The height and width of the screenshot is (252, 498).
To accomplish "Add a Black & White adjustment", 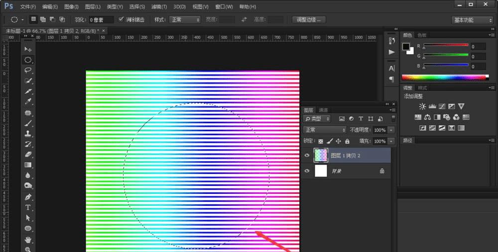I will [437, 117].
